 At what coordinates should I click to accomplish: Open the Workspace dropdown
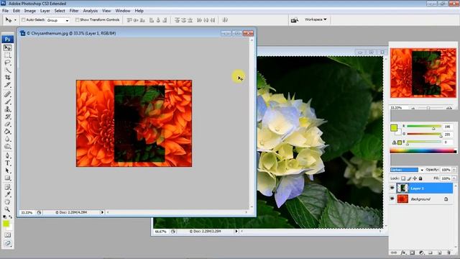[x=316, y=19]
